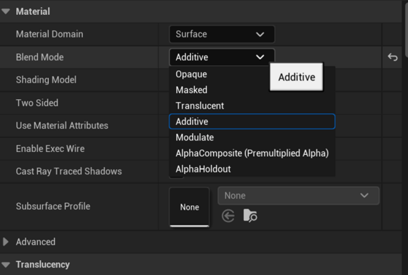The width and height of the screenshot is (408, 275).
Task: Use selected asset arrow for Subsurface Profile
Action: click(228, 216)
